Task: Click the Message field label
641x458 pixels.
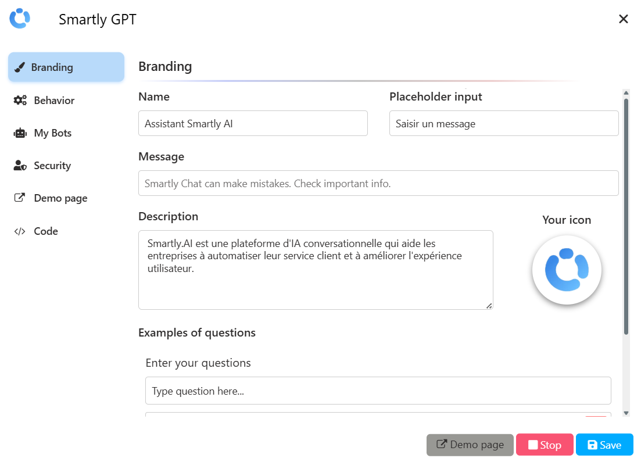Action: pos(162,157)
